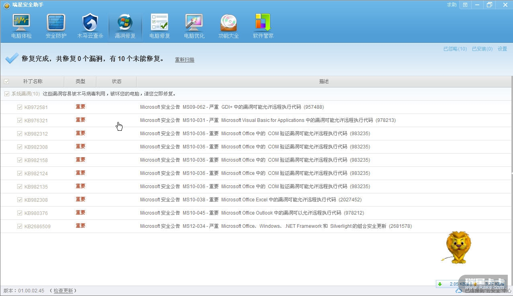Click the KB980376 patch name
Image resolution: width=513 pixels, height=296 pixels.
(x=36, y=213)
